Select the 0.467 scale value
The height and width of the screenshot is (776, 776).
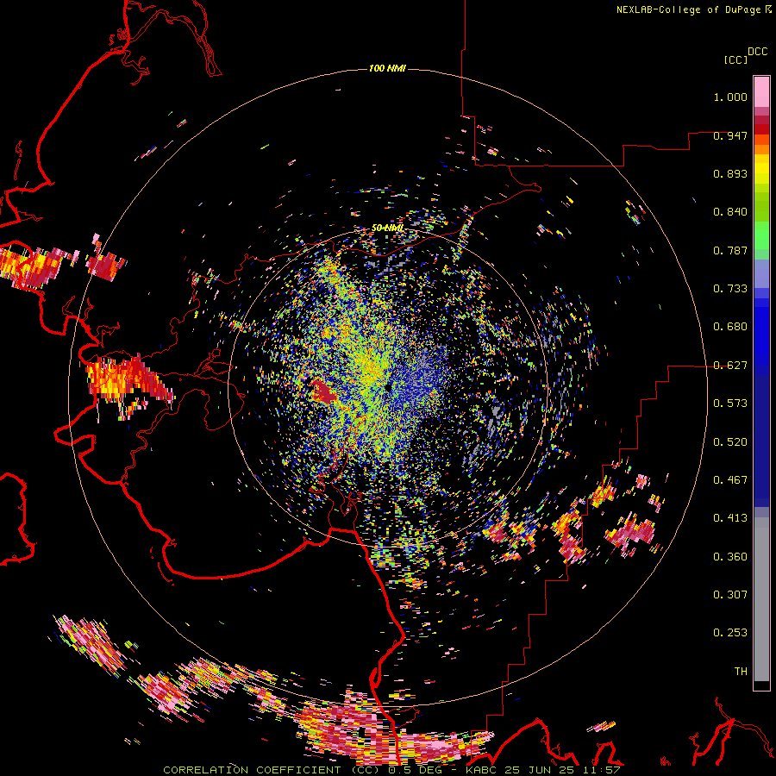pos(730,480)
